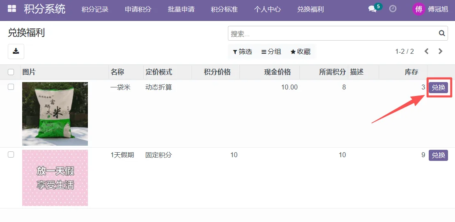The image size is (455, 222).
Task: Click 兑换 button for 1天假期
Action: (438, 156)
